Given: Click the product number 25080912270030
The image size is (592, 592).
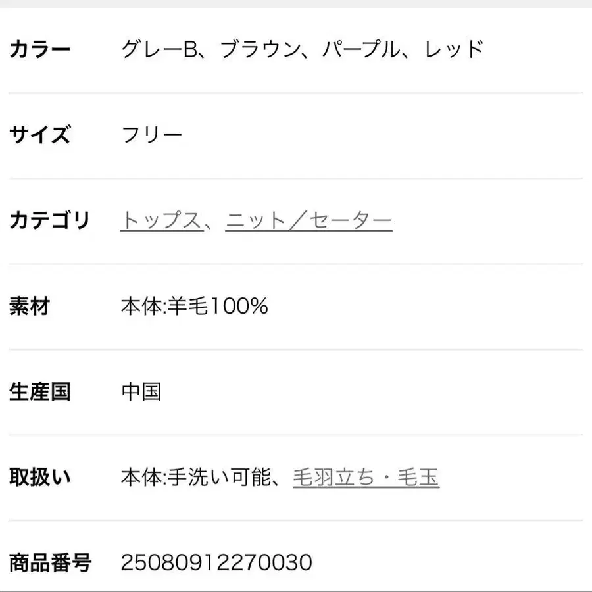Looking at the screenshot, I should pos(216,563).
